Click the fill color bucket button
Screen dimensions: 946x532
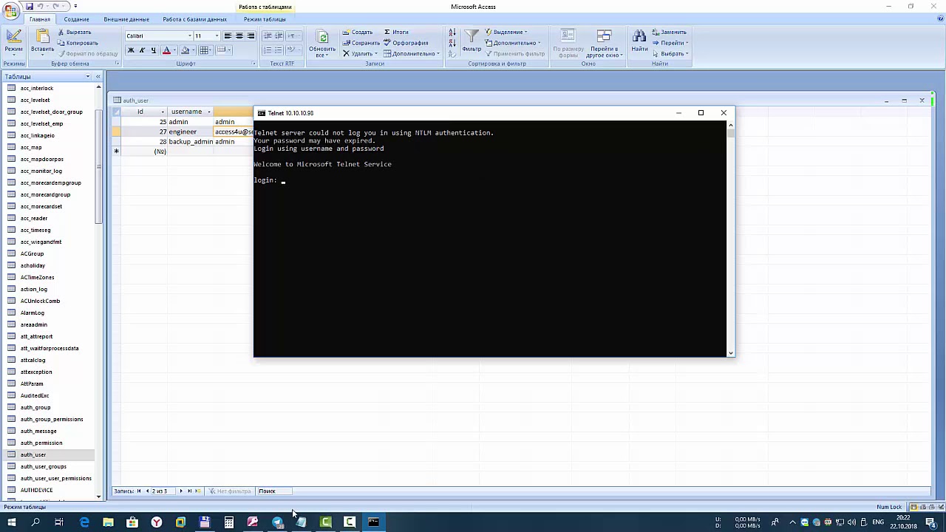pyautogui.click(x=185, y=50)
